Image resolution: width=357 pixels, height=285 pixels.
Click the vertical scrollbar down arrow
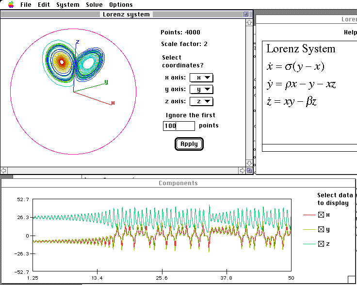[249, 163]
